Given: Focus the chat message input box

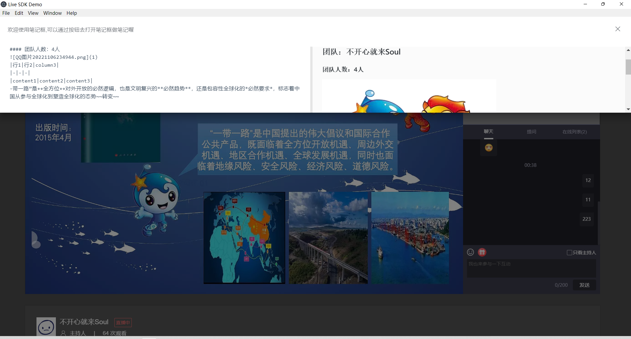Looking at the screenshot, I should (531, 268).
